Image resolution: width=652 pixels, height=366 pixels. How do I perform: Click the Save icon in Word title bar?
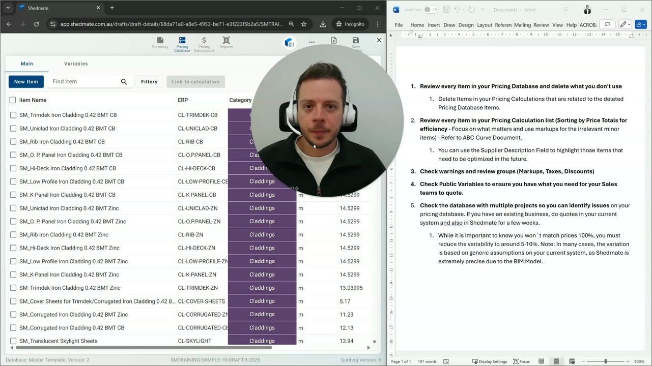(446, 10)
